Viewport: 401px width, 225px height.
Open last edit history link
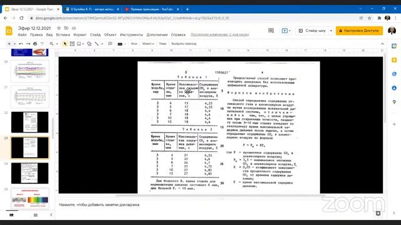220,35
